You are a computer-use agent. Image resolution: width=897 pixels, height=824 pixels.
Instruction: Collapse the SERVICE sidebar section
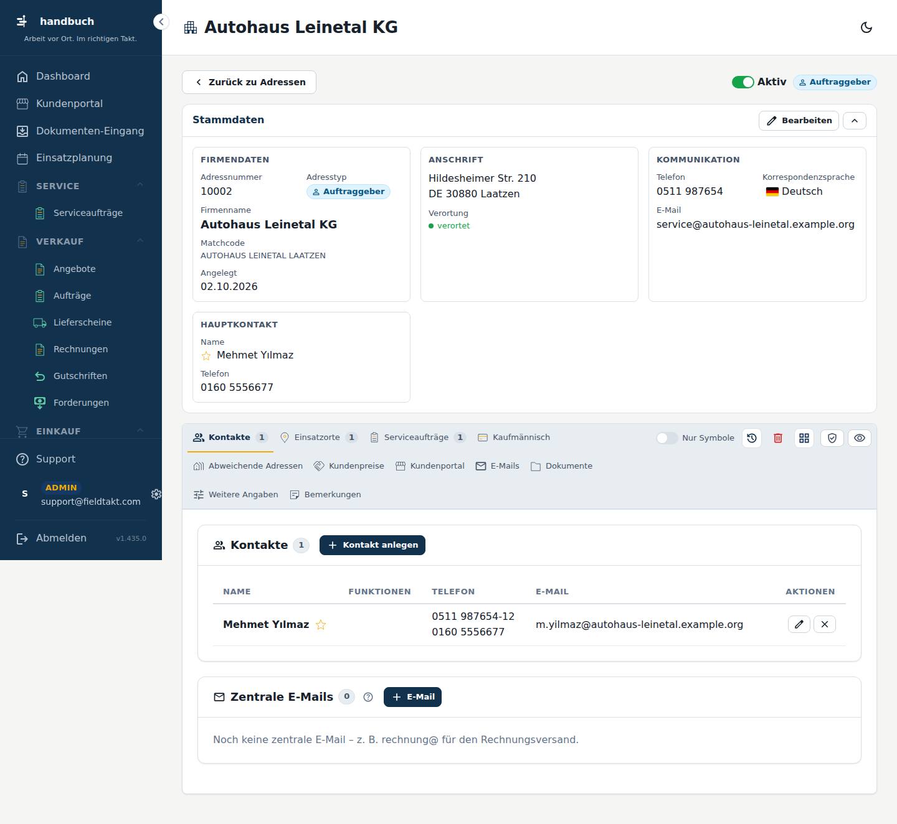pos(140,185)
